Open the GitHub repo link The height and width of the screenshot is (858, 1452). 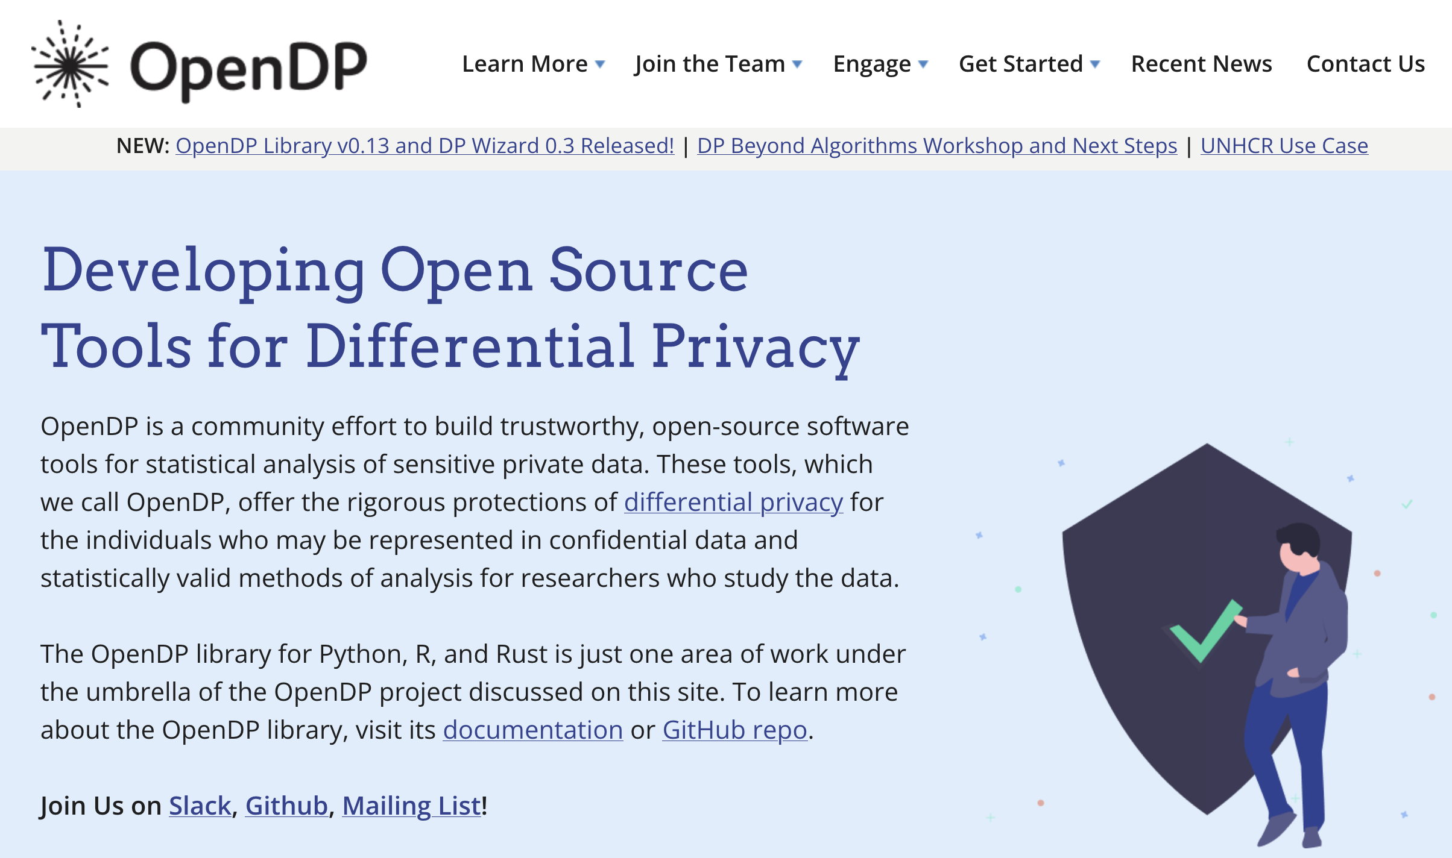734,730
